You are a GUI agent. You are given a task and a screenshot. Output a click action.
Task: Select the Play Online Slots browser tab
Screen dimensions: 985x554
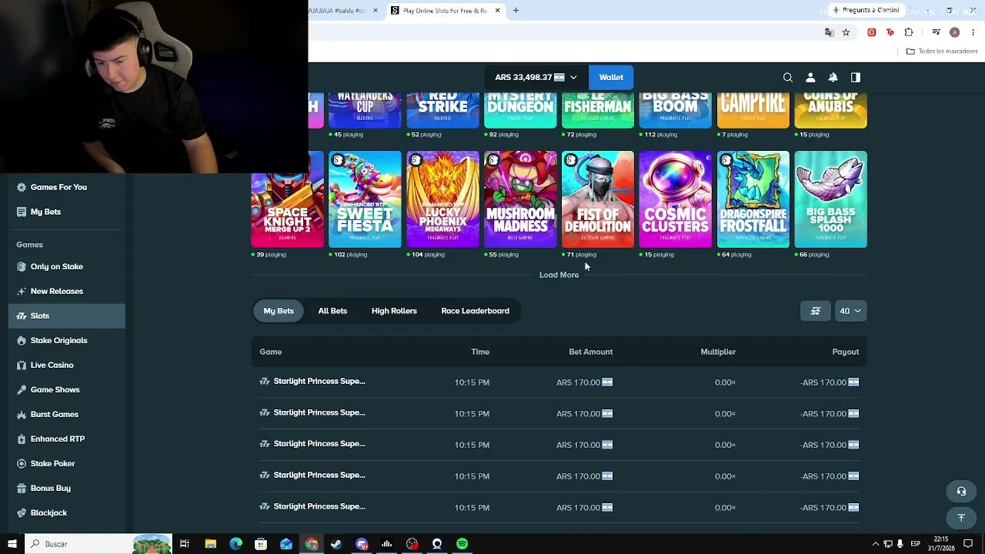(x=445, y=11)
